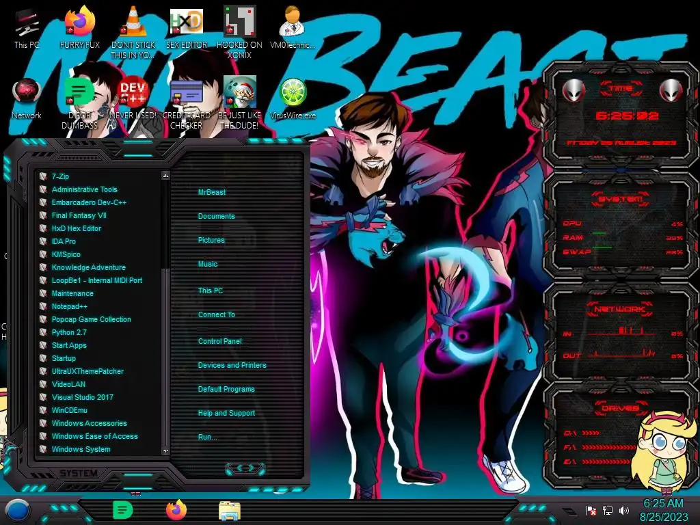Click the program list scroll down arrow
Image resolution: width=700 pixels, height=525 pixels.
[165, 450]
